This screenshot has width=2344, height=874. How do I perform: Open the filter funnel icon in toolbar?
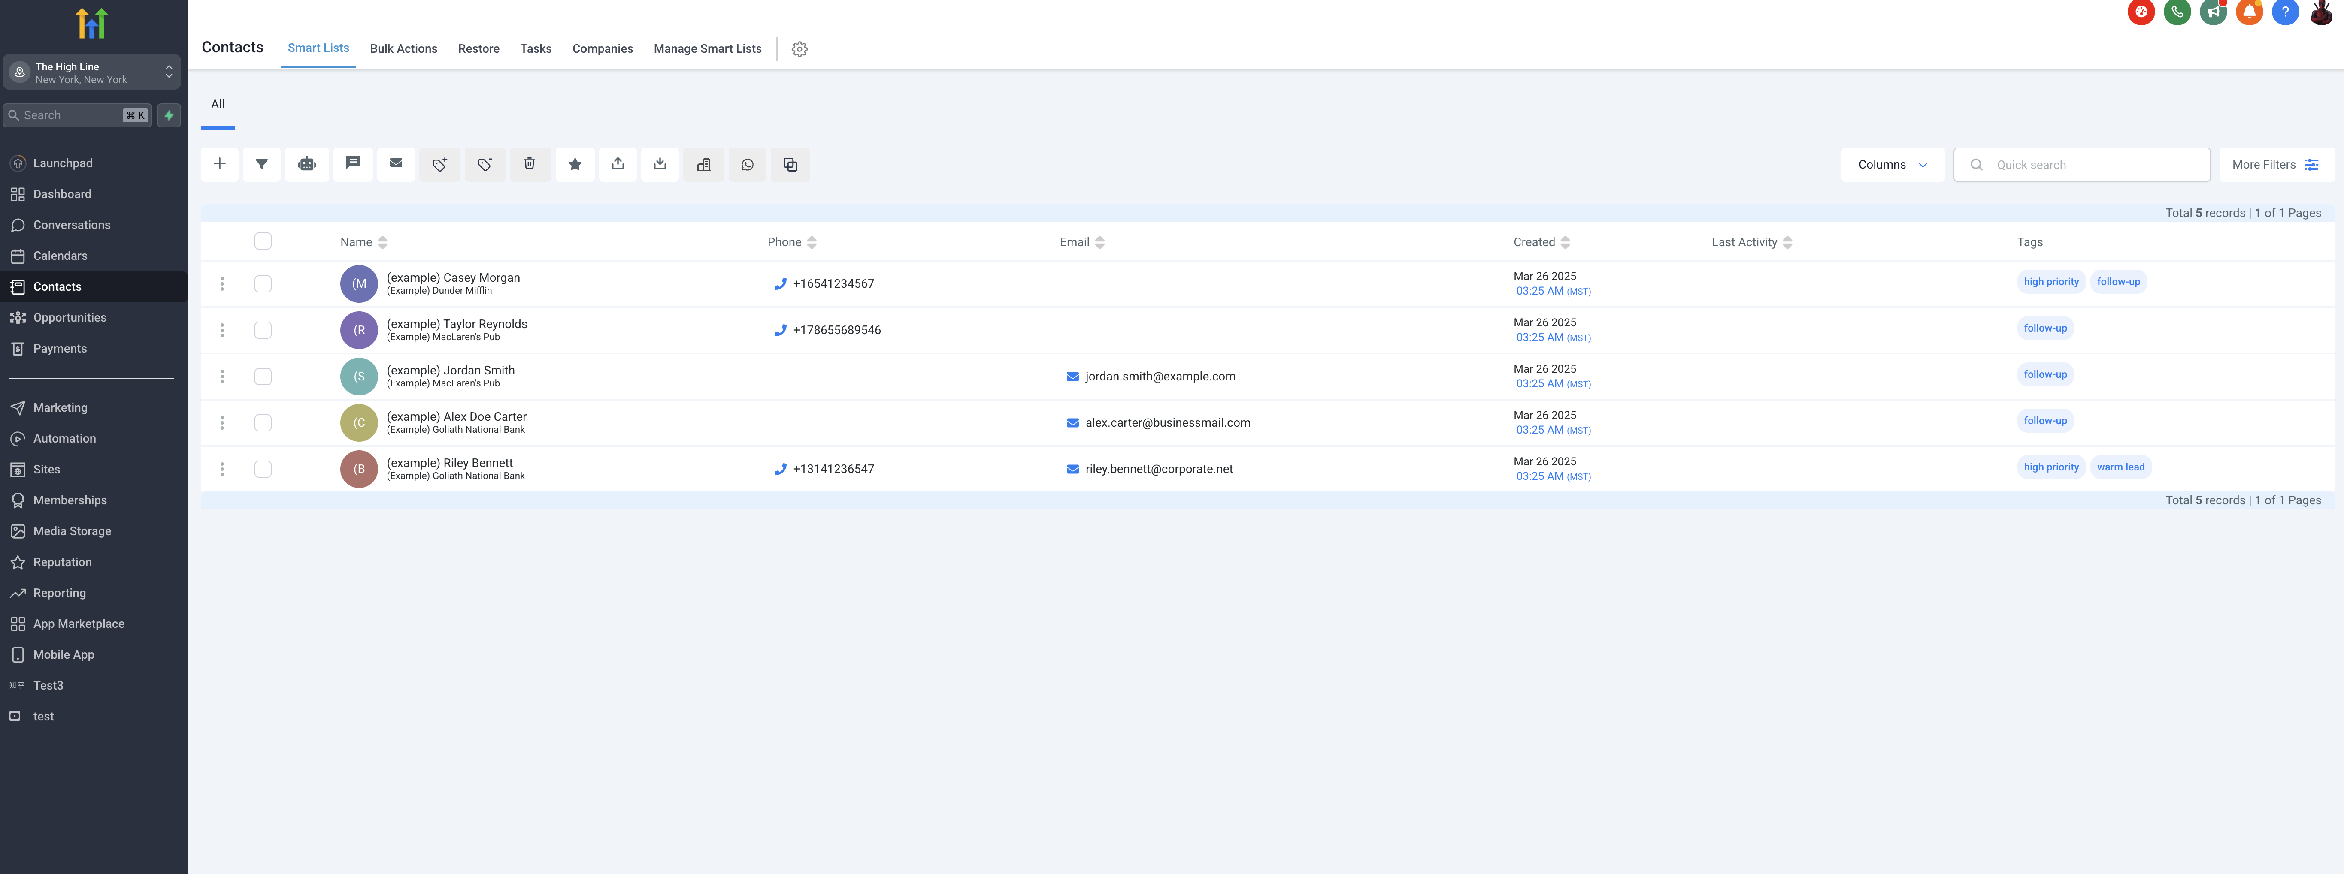click(x=261, y=165)
